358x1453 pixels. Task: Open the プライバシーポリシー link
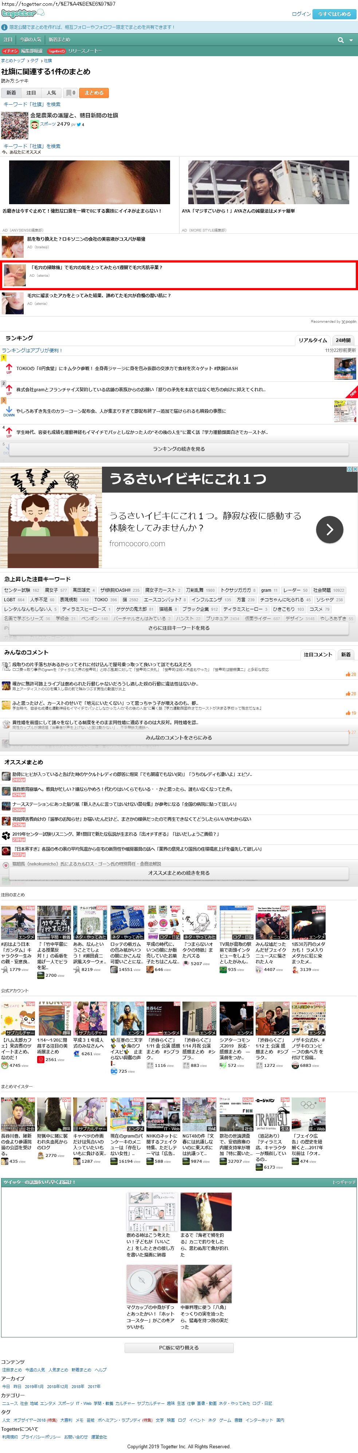[41, 1437]
